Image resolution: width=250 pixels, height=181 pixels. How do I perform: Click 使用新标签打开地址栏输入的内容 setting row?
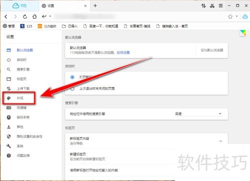[120, 170]
